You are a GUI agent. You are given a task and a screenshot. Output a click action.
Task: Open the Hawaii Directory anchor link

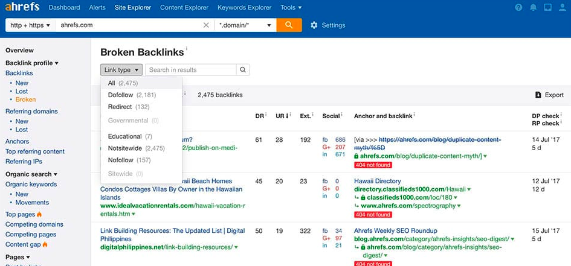click(x=377, y=181)
